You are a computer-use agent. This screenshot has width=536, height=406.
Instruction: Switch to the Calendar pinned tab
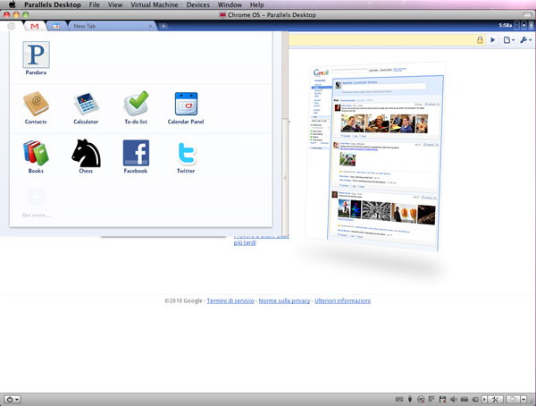coord(55,26)
